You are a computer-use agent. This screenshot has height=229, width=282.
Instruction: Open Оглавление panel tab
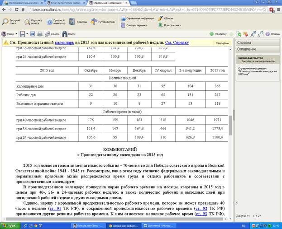pyautogui.click(x=258, y=49)
